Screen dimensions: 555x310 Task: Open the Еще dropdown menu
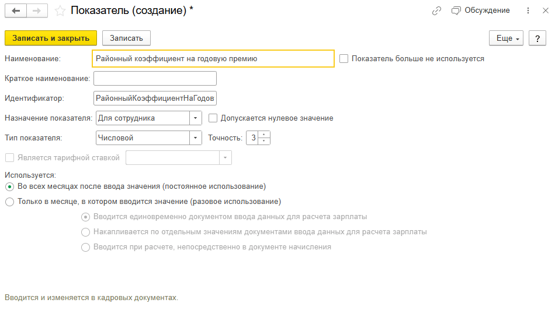tap(508, 38)
